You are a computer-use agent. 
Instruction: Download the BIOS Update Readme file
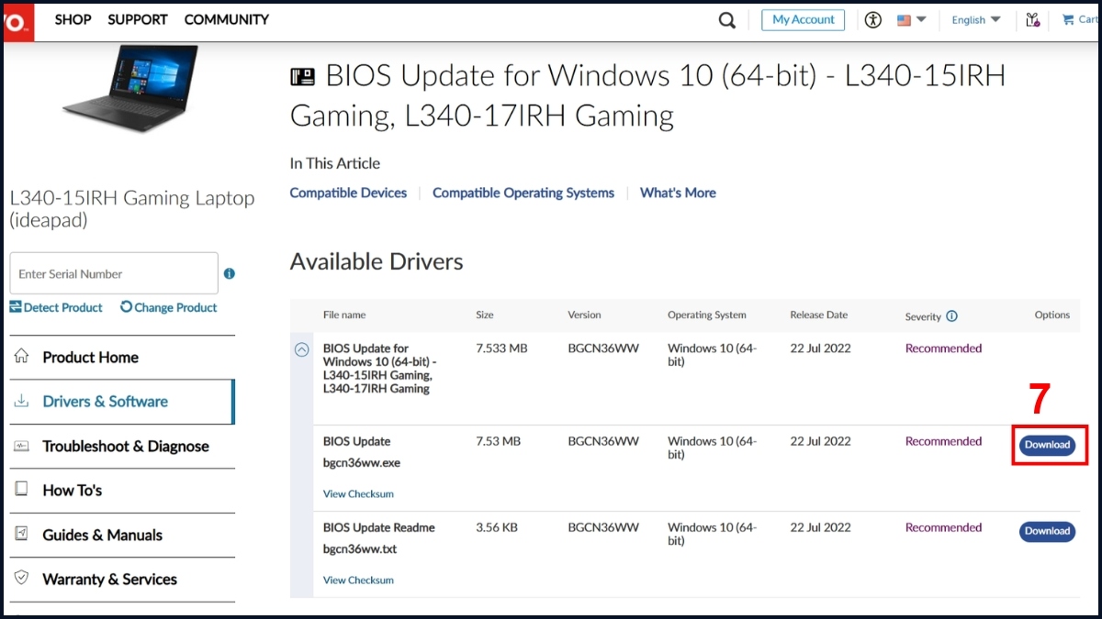point(1047,531)
